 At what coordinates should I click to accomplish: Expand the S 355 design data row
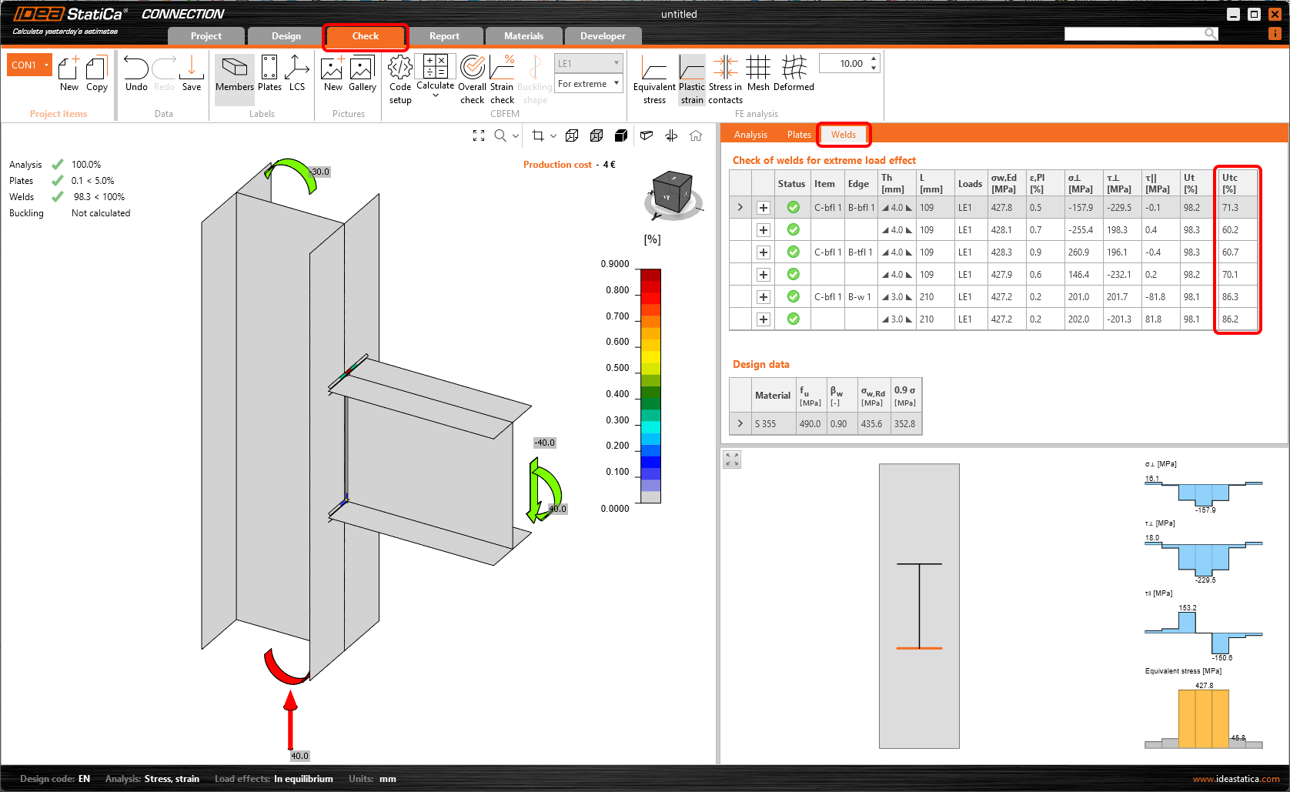pyautogui.click(x=740, y=423)
